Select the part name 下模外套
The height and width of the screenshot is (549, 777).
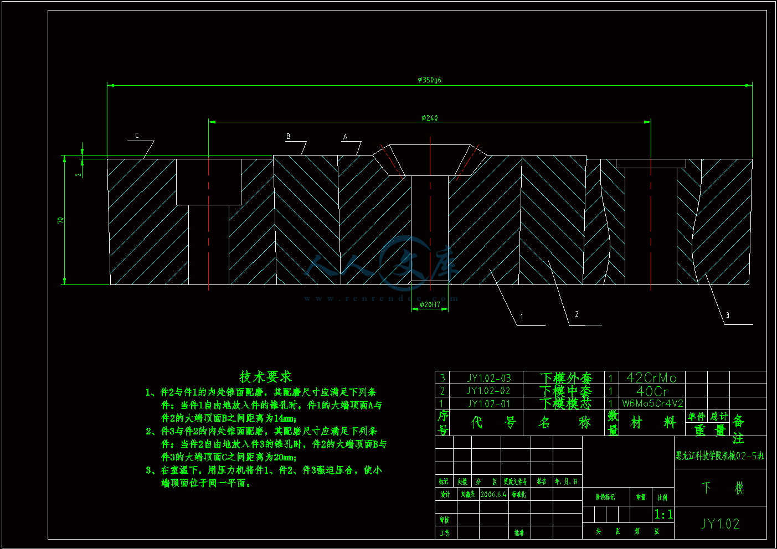[x=566, y=378]
